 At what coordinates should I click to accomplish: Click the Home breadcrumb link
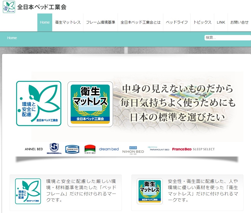[12, 38]
